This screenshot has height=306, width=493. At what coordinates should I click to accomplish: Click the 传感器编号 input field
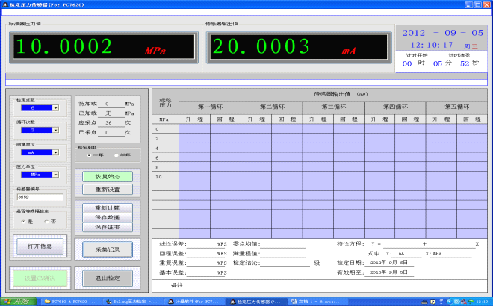click(39, 198)
